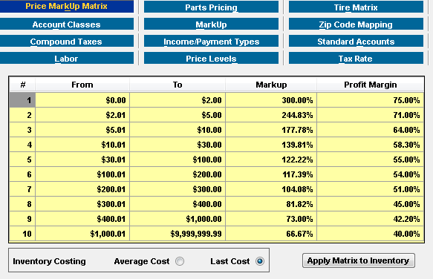Viewport: 433px width, 279px height.
Task: Switch to Zip Code Mapping tab
Action: point(356,24)
